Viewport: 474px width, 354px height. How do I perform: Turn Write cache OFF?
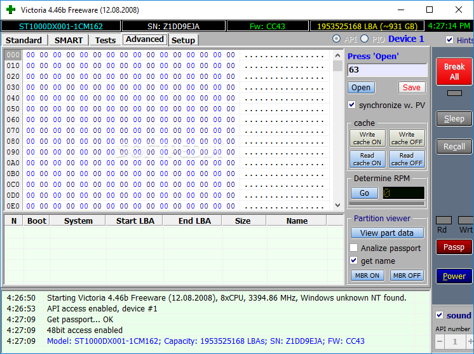pos(407,138)
